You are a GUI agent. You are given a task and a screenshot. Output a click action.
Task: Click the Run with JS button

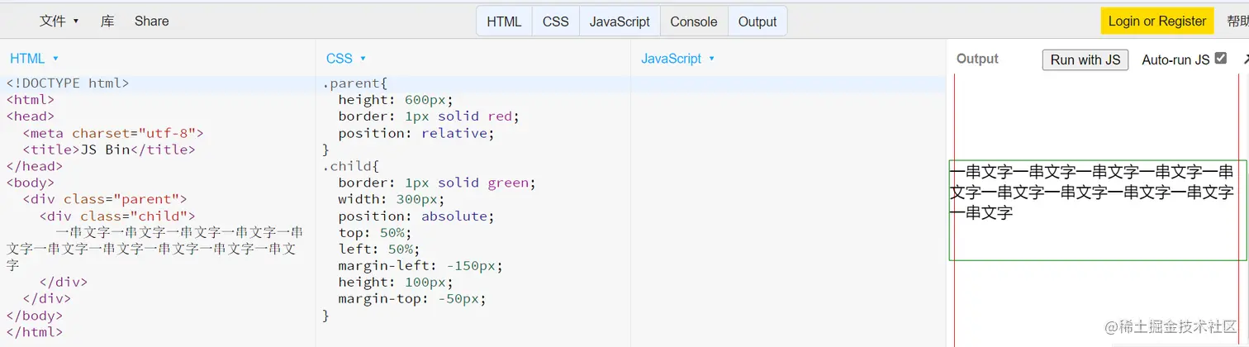coord(1085,59)
